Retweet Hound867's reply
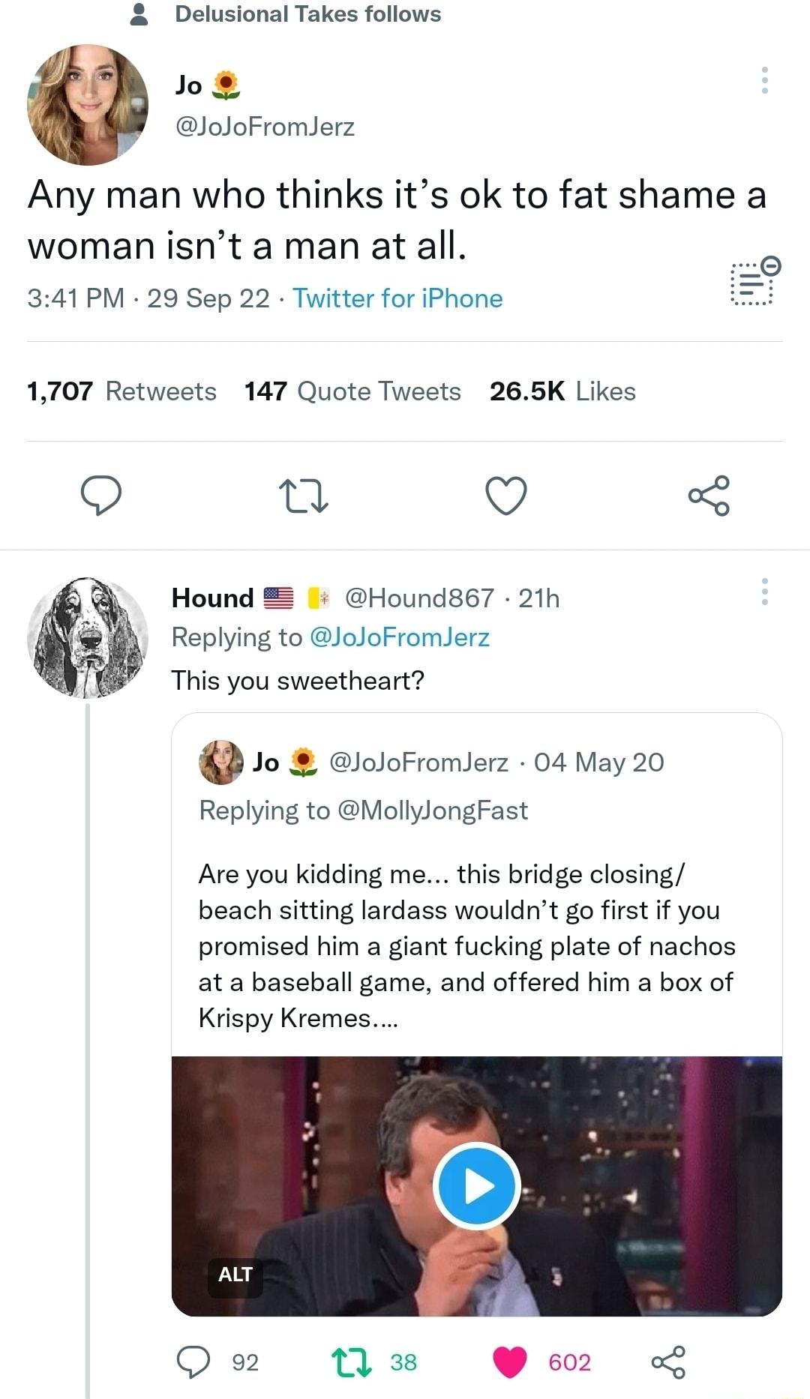The height and width of the screenshot is (1399, 810). click(352, 1363)
